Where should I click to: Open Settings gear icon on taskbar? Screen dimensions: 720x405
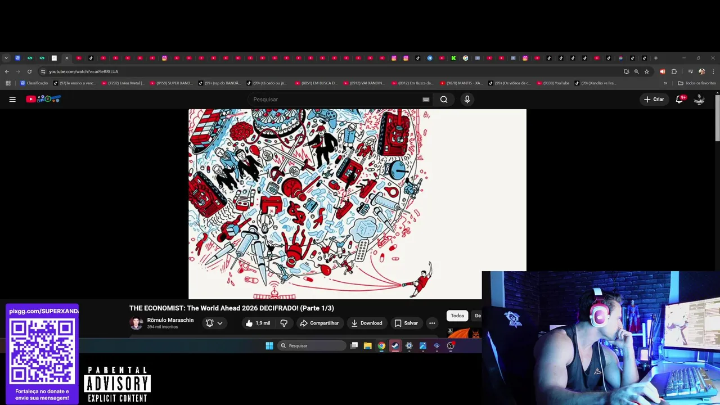pos(409,345)
